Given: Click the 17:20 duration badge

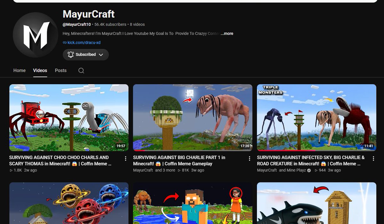Looking at the screenshot, I should click(x=244, y=146).
